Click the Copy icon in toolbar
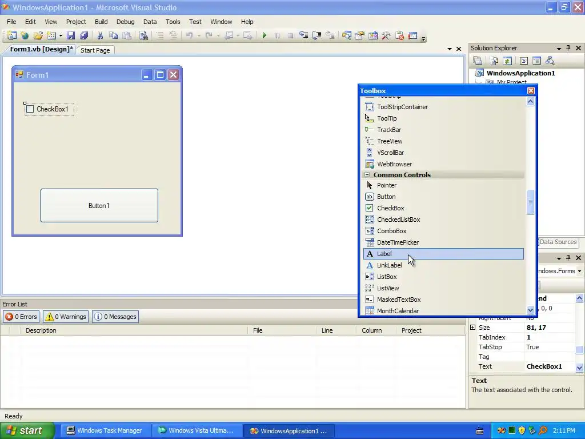This screenshot has width=585, height=439. pos(113,35)
